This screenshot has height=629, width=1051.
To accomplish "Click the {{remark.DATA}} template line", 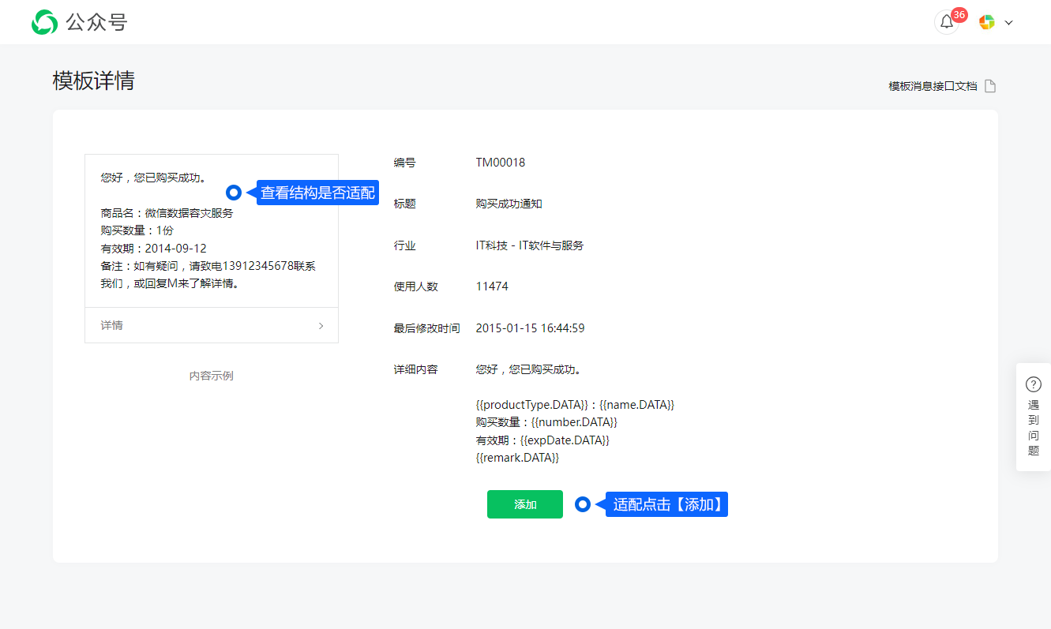I will 517,458.
